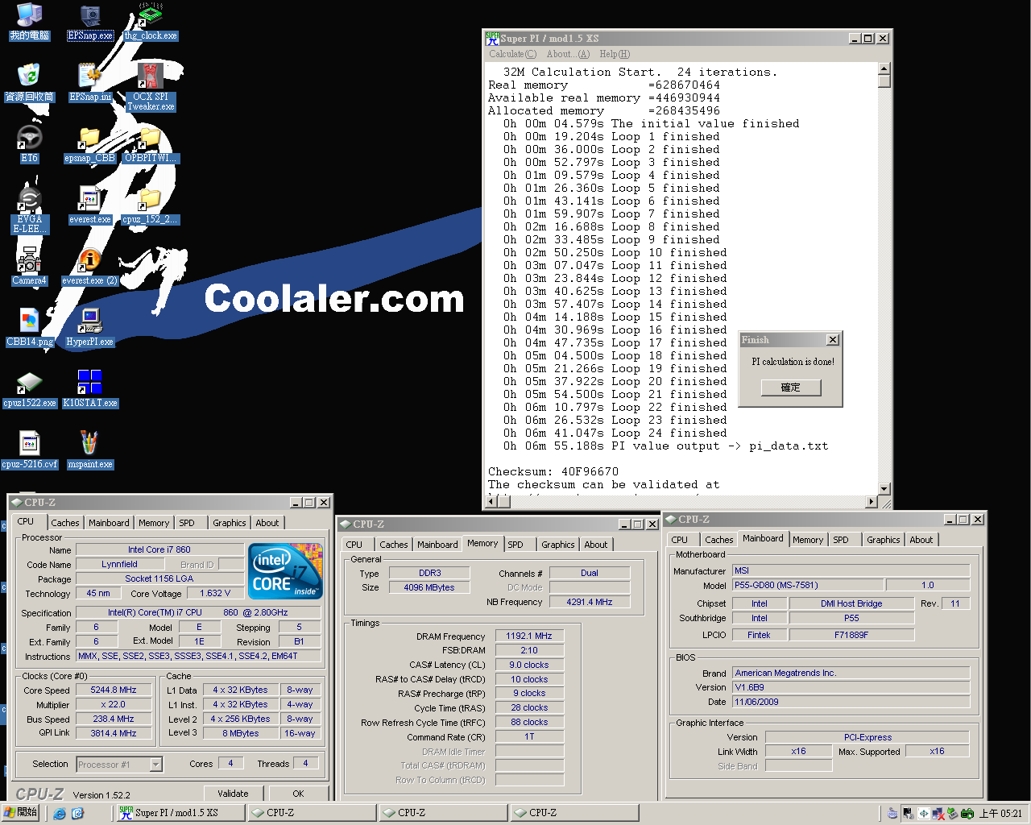Launch everest.exe (2) shortcut icon
1031x825 pixels.
point(90,267)
